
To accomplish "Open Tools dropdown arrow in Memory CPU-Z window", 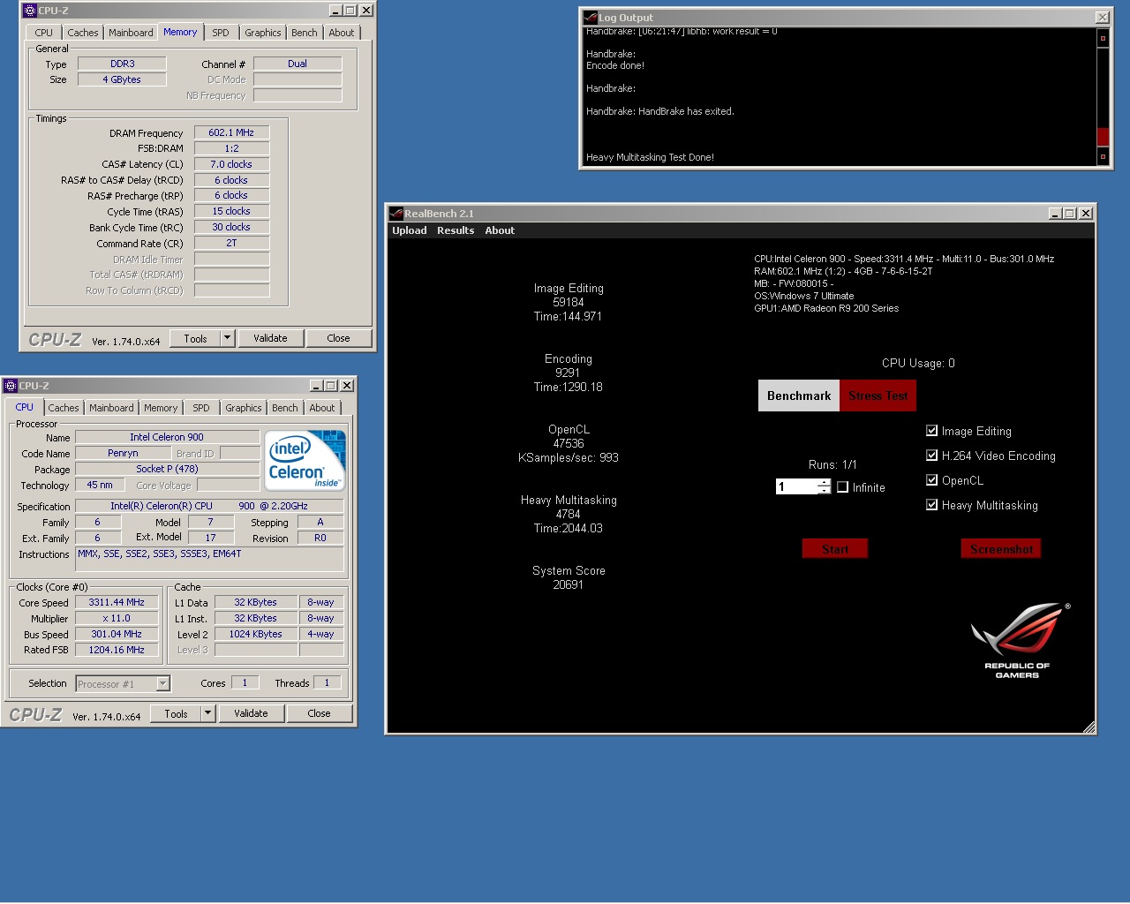I will (x=227, y=338).
